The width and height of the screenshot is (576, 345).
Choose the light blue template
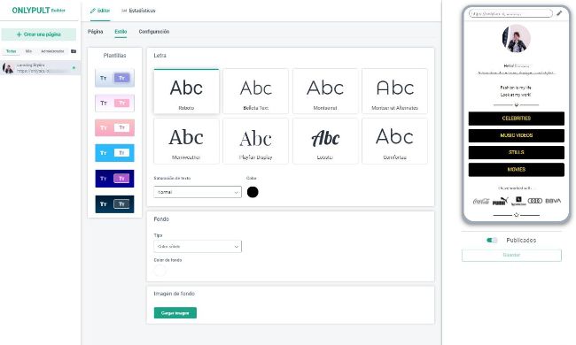tap(114, 153)
